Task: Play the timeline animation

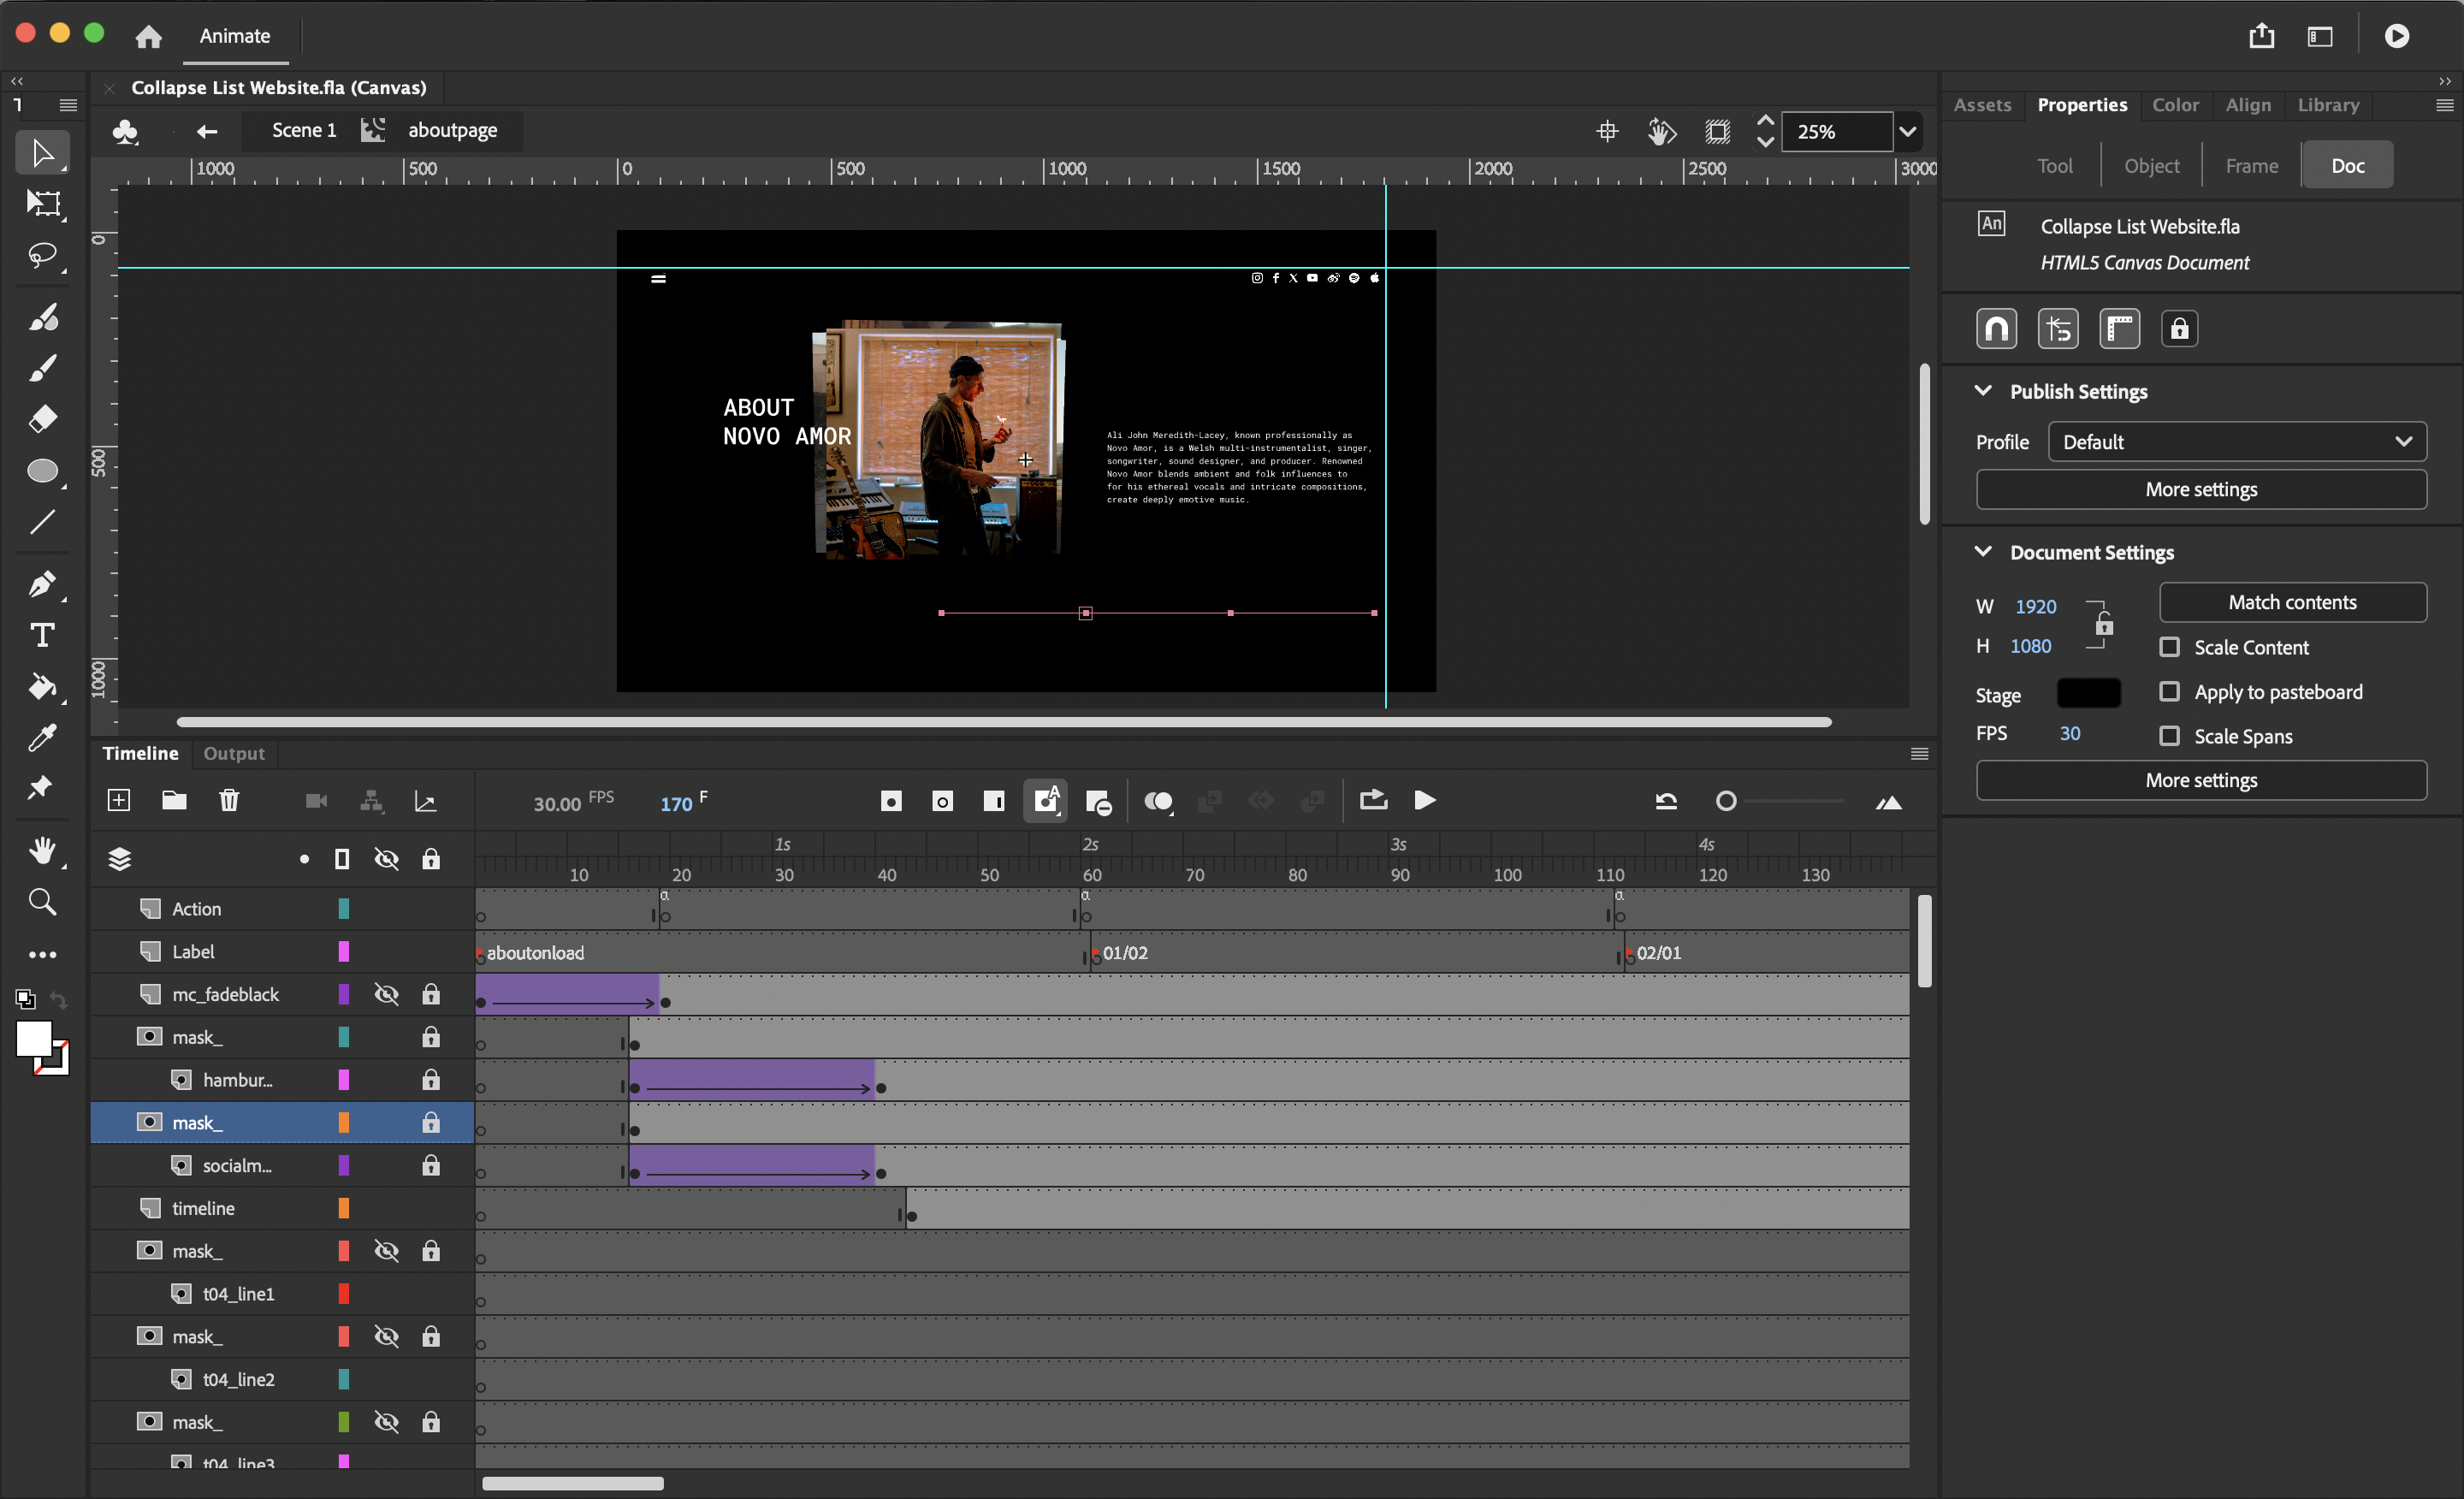Action: tap(1424, 800)
